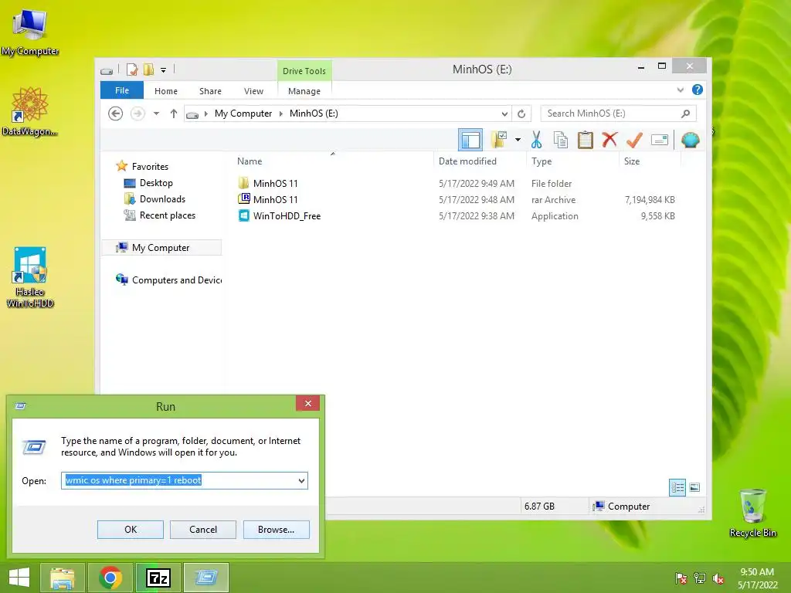Open Customize Quick Access Toolbar dropdown

(x=164, y=70)
